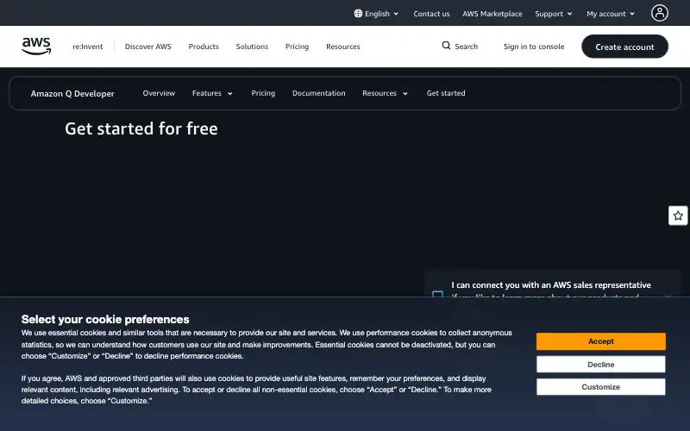This screenshot has width=690, height=431.
Task: Click the AWS logo
Action: [36, 47]
